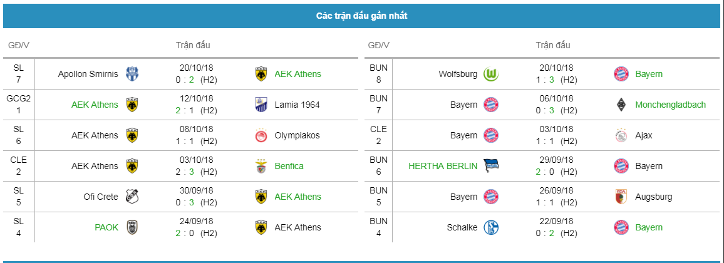
Task: Click the PAOK club crest
Action: pos(132,227)
